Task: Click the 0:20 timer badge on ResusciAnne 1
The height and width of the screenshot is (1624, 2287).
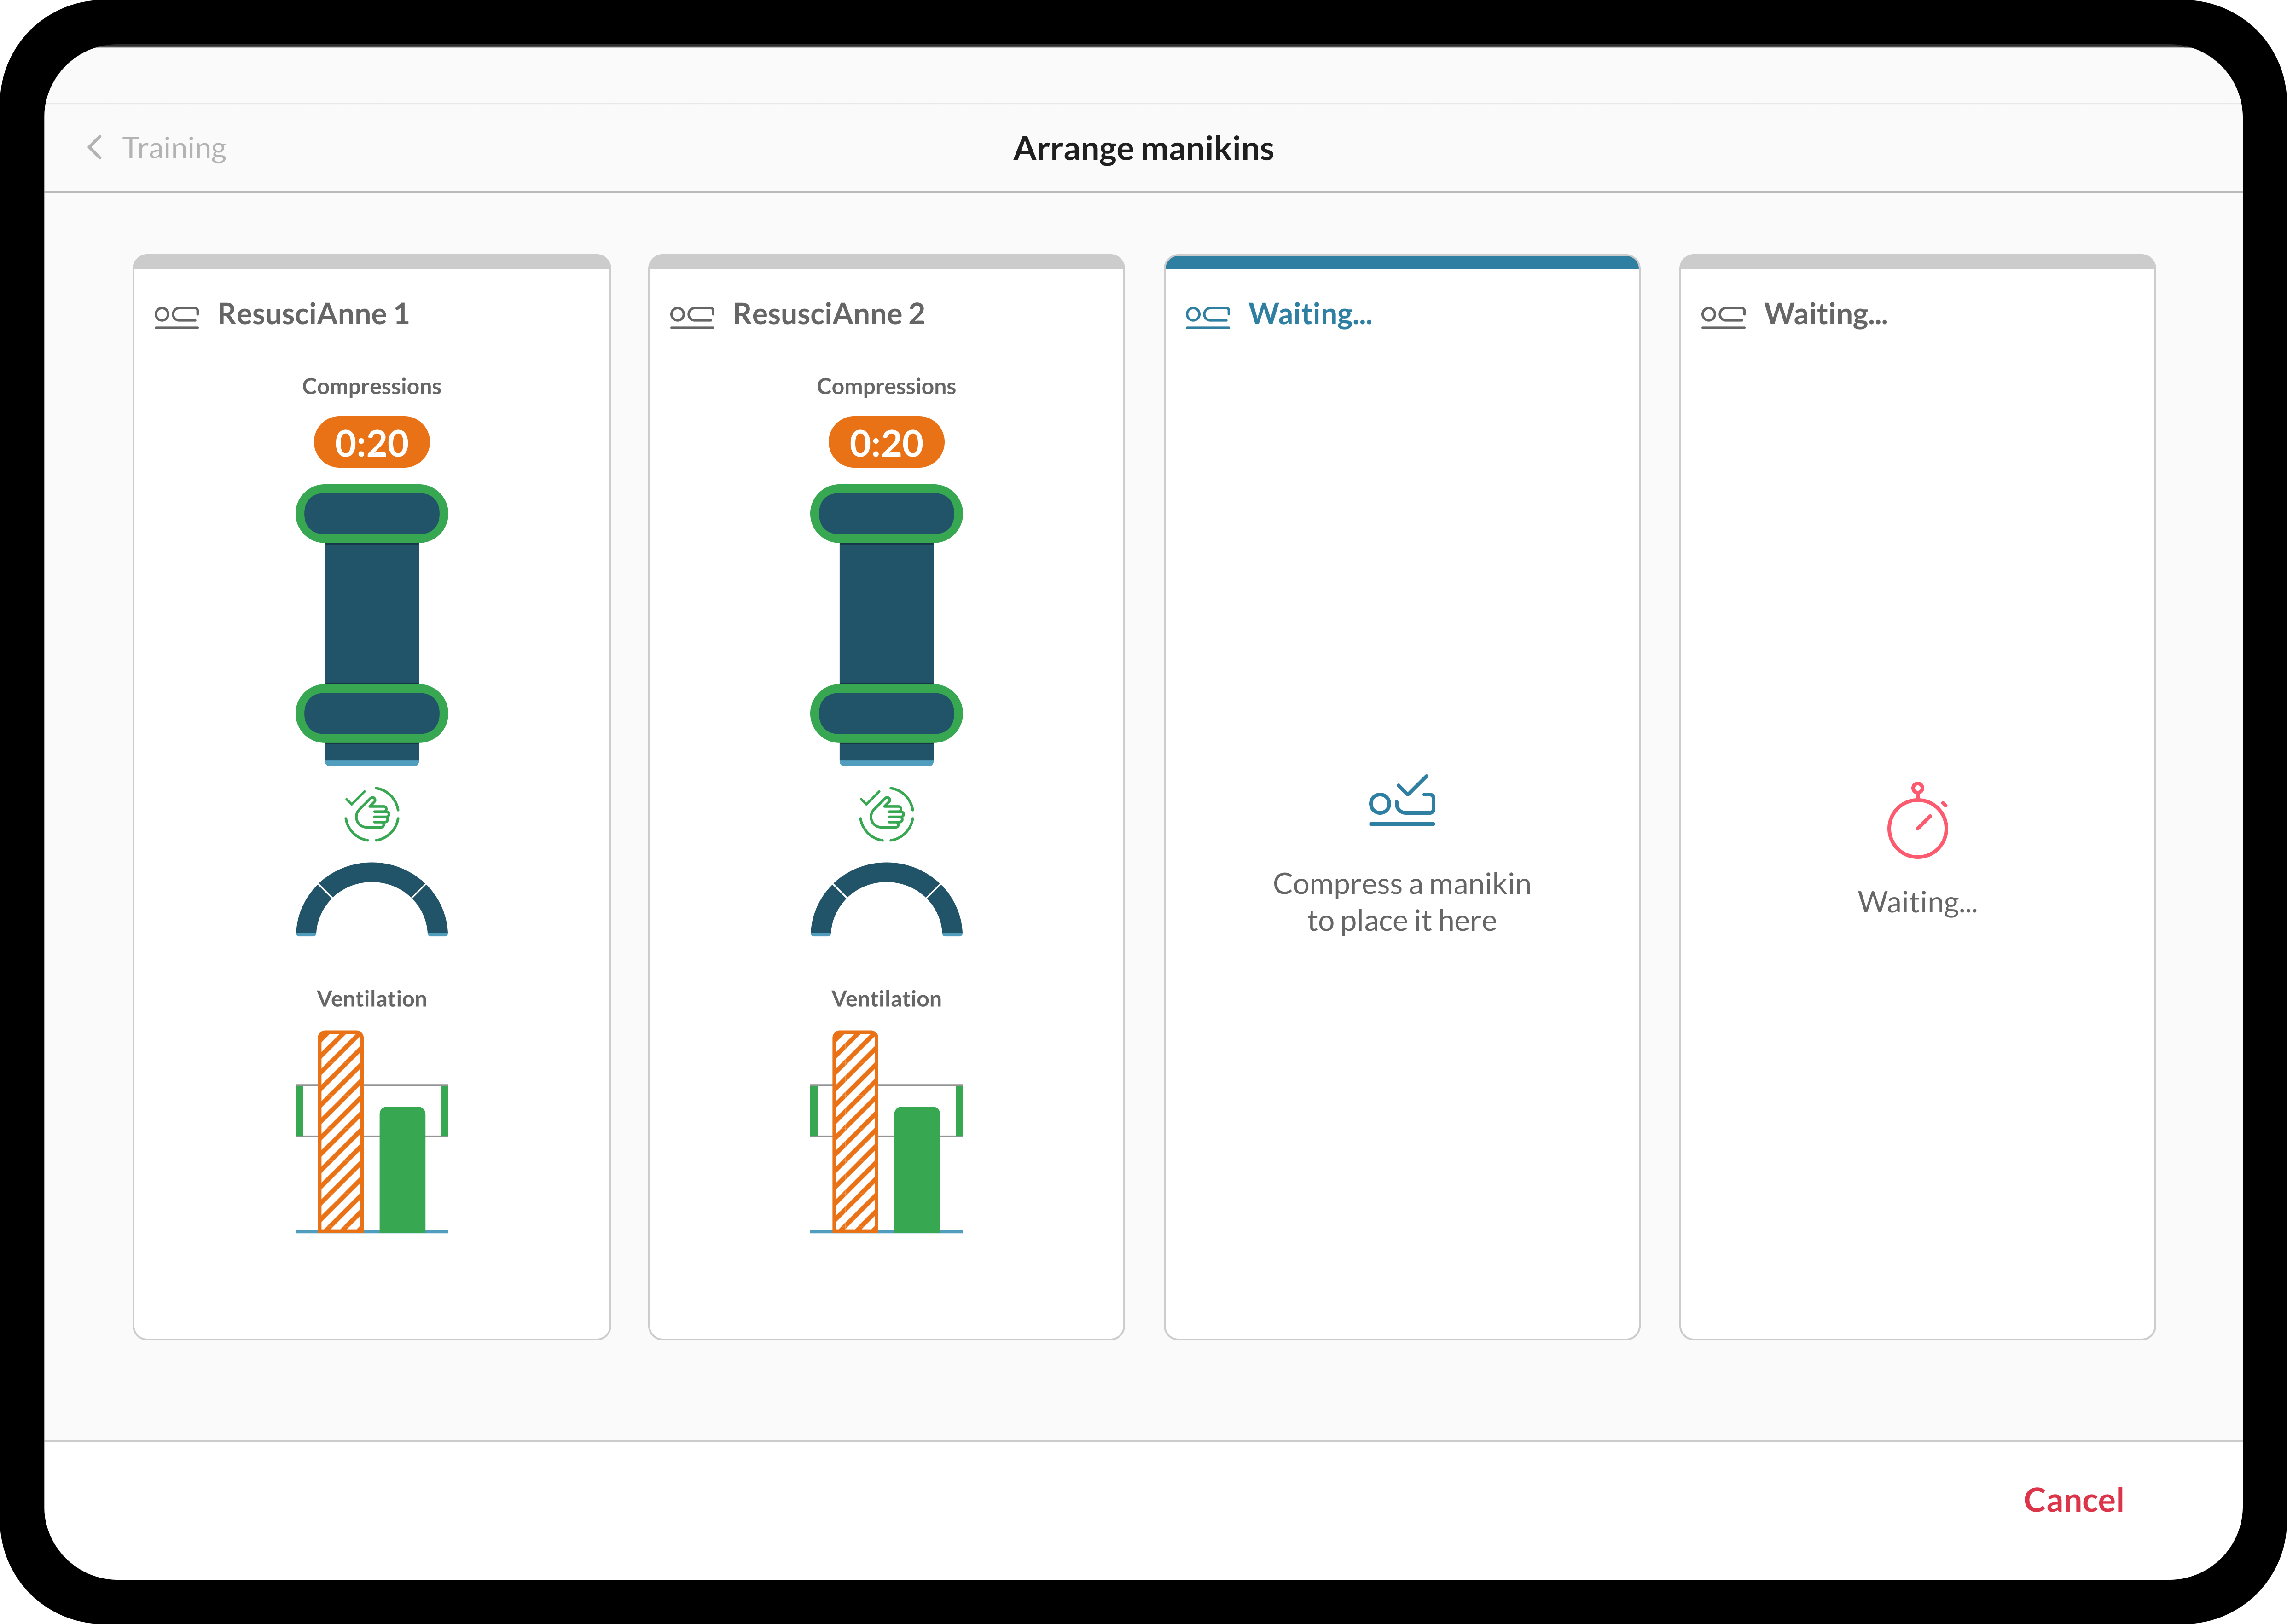Action: (371, 443)
